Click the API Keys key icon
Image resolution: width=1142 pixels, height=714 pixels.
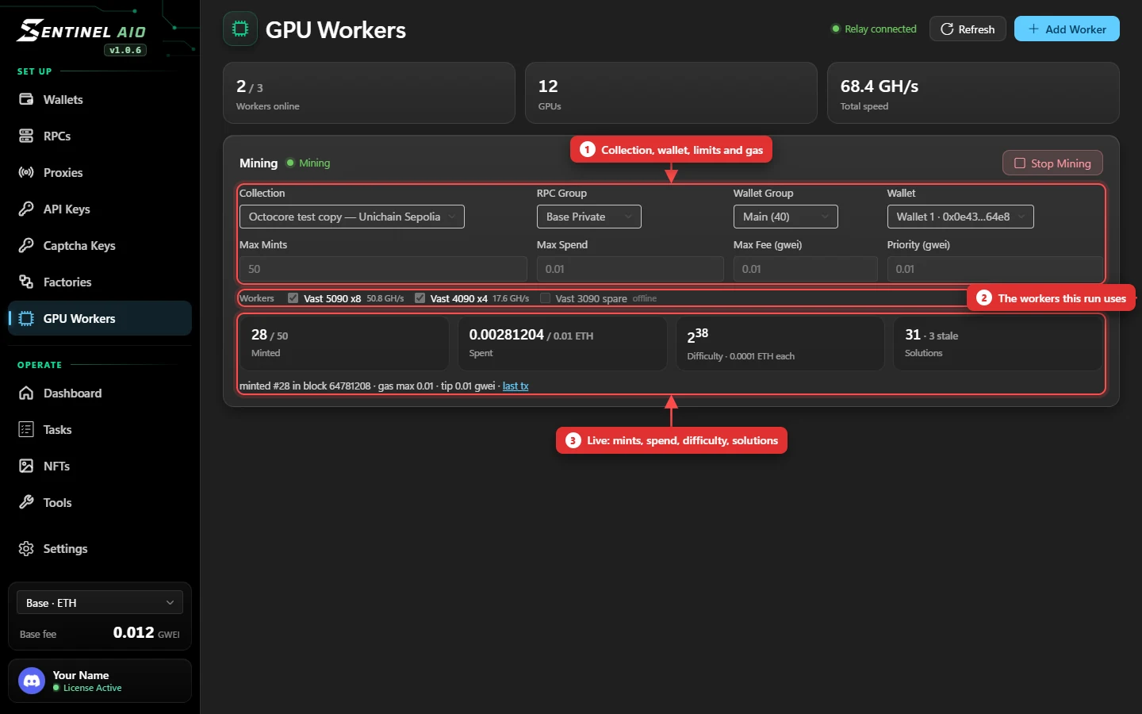tap(26, 209)
